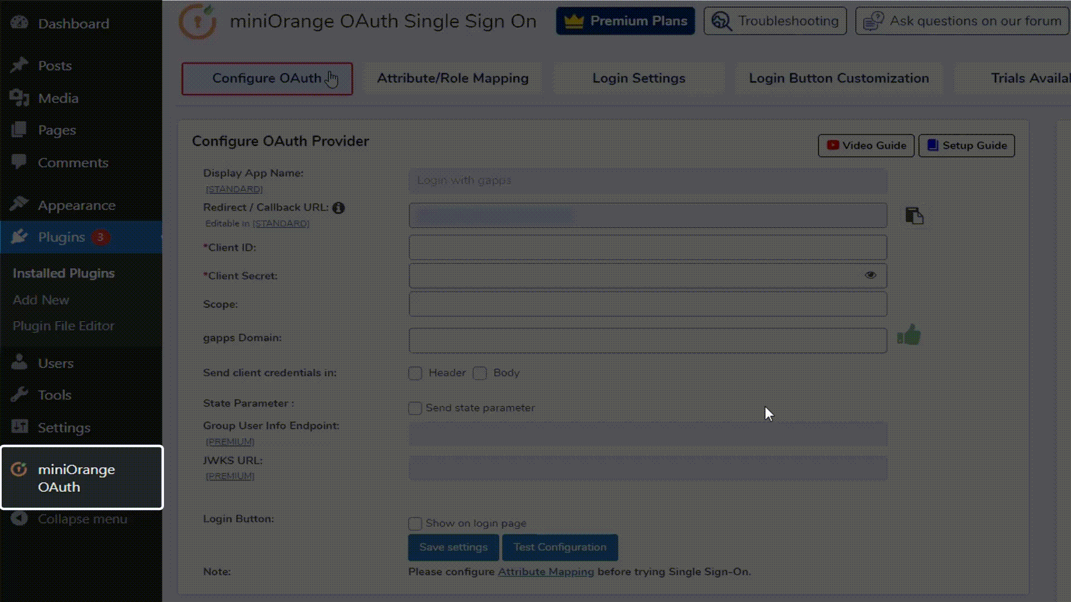This screenshot has height=602, width=1071.
Task: Click inside the Client ID field
Action: click(x=647, y=247)
